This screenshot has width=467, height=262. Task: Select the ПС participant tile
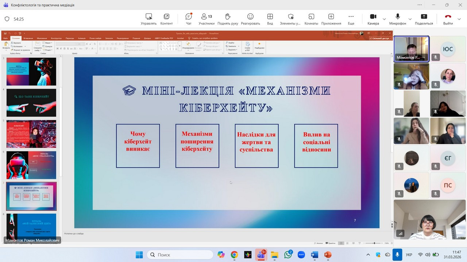tap(448, 185)
